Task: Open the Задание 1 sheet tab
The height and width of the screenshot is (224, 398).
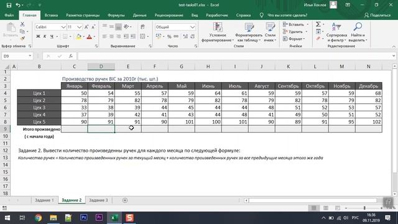Action: 44,200
